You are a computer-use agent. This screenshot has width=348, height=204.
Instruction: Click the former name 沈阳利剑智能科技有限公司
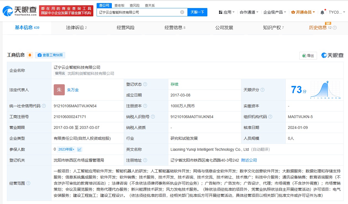click(91, 73)
